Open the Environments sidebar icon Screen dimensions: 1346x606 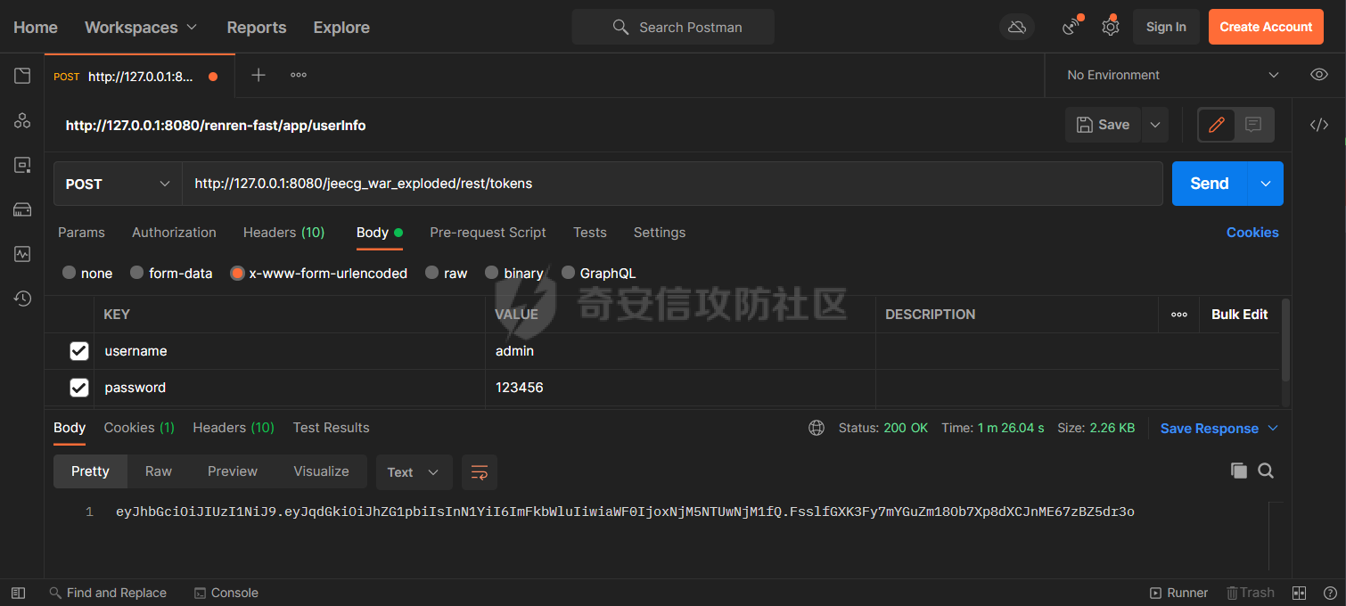(x=22, y=165)
